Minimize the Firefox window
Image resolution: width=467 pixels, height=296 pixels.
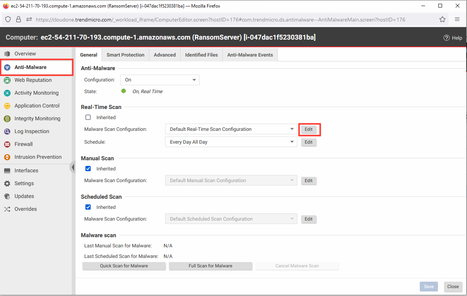[423, 6]
